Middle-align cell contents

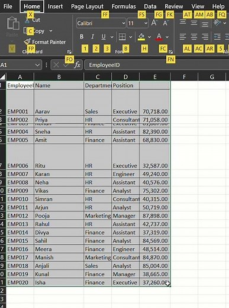[x=194, y=23]
